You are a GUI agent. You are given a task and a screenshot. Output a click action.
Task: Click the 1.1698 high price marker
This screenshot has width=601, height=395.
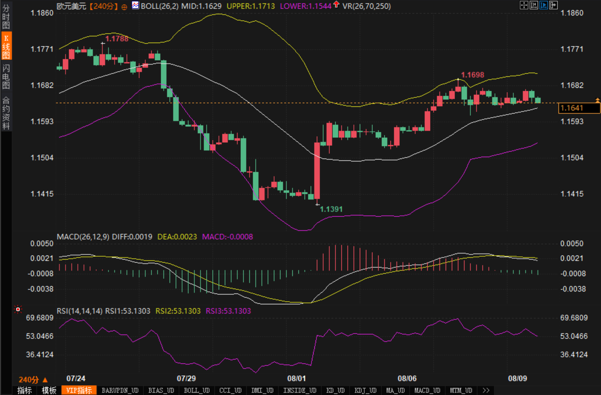pos(473,75)
